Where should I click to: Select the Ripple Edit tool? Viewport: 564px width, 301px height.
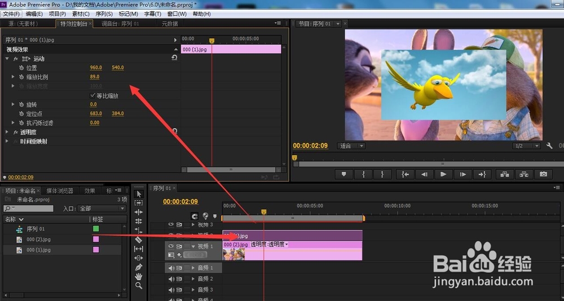click(x=139, y=212)
